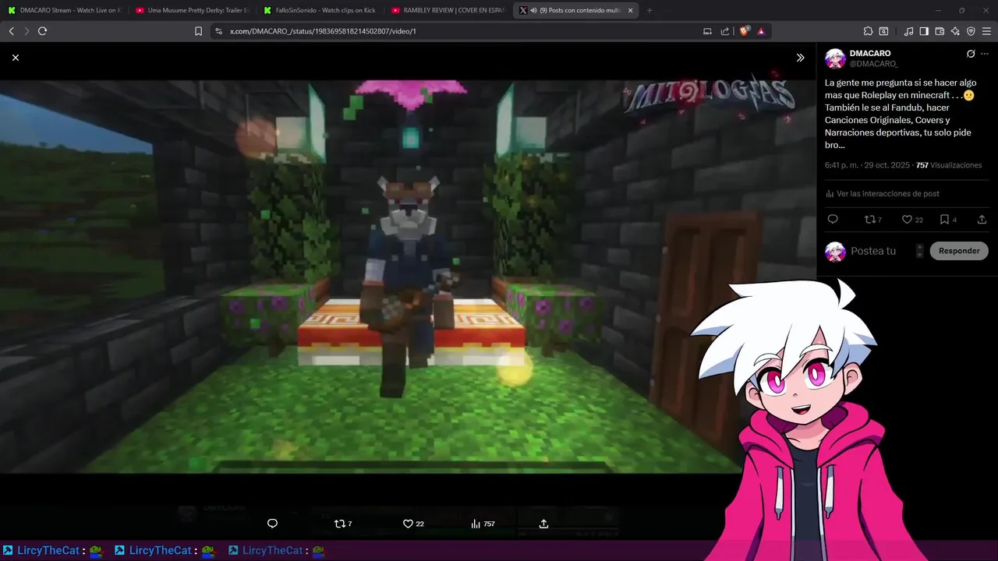The height and width of the screenshot is (561, 998).
Task: Bookmark this page from the address bar
Action: click(x=199, y=31)
